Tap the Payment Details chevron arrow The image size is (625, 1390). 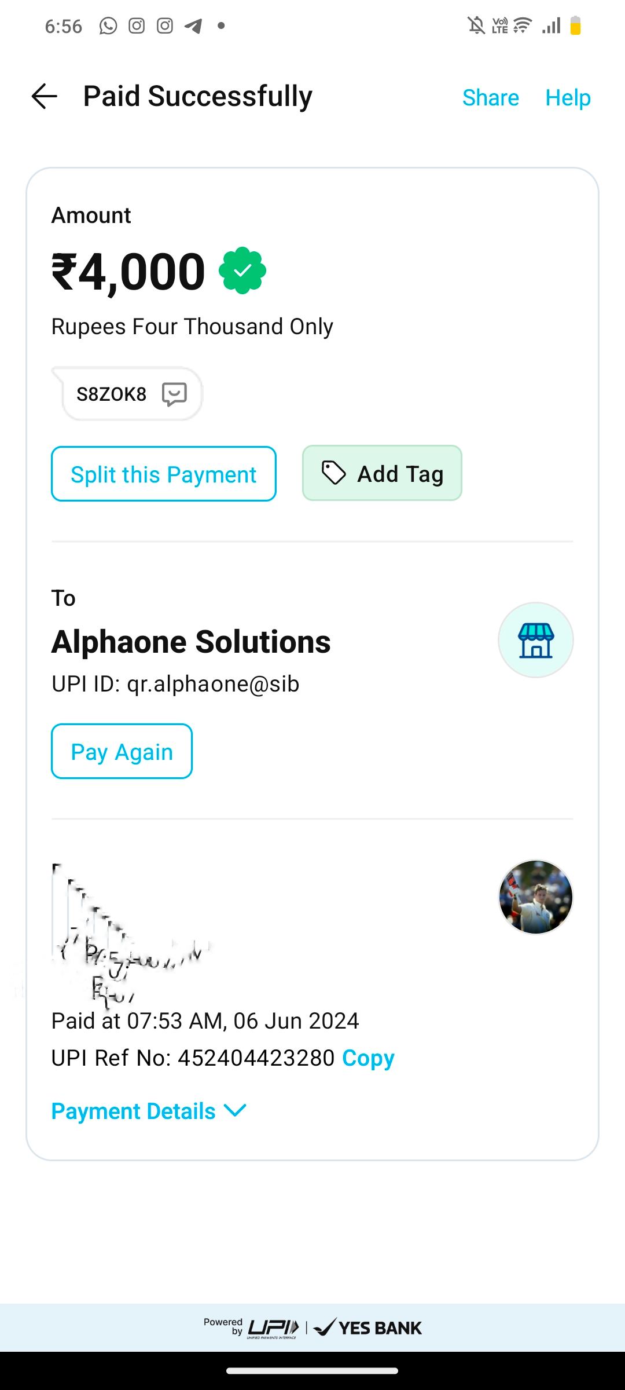pos(235,1110)
